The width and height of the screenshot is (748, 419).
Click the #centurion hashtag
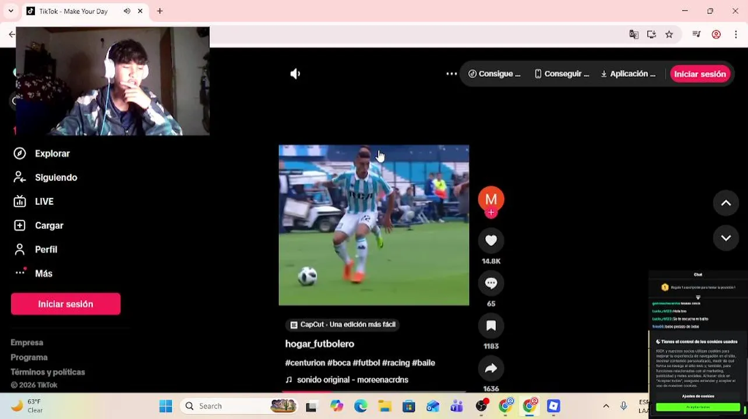[x=305, y=363]
